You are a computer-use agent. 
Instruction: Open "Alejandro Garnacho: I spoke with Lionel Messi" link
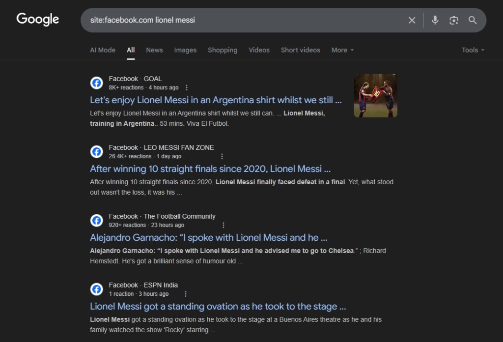coord(208,238)
